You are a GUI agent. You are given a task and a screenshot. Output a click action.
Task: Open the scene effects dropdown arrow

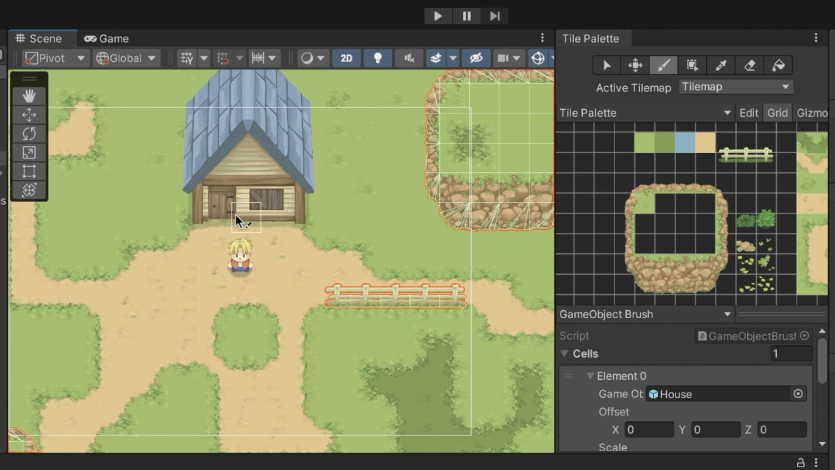pos(453,58)
